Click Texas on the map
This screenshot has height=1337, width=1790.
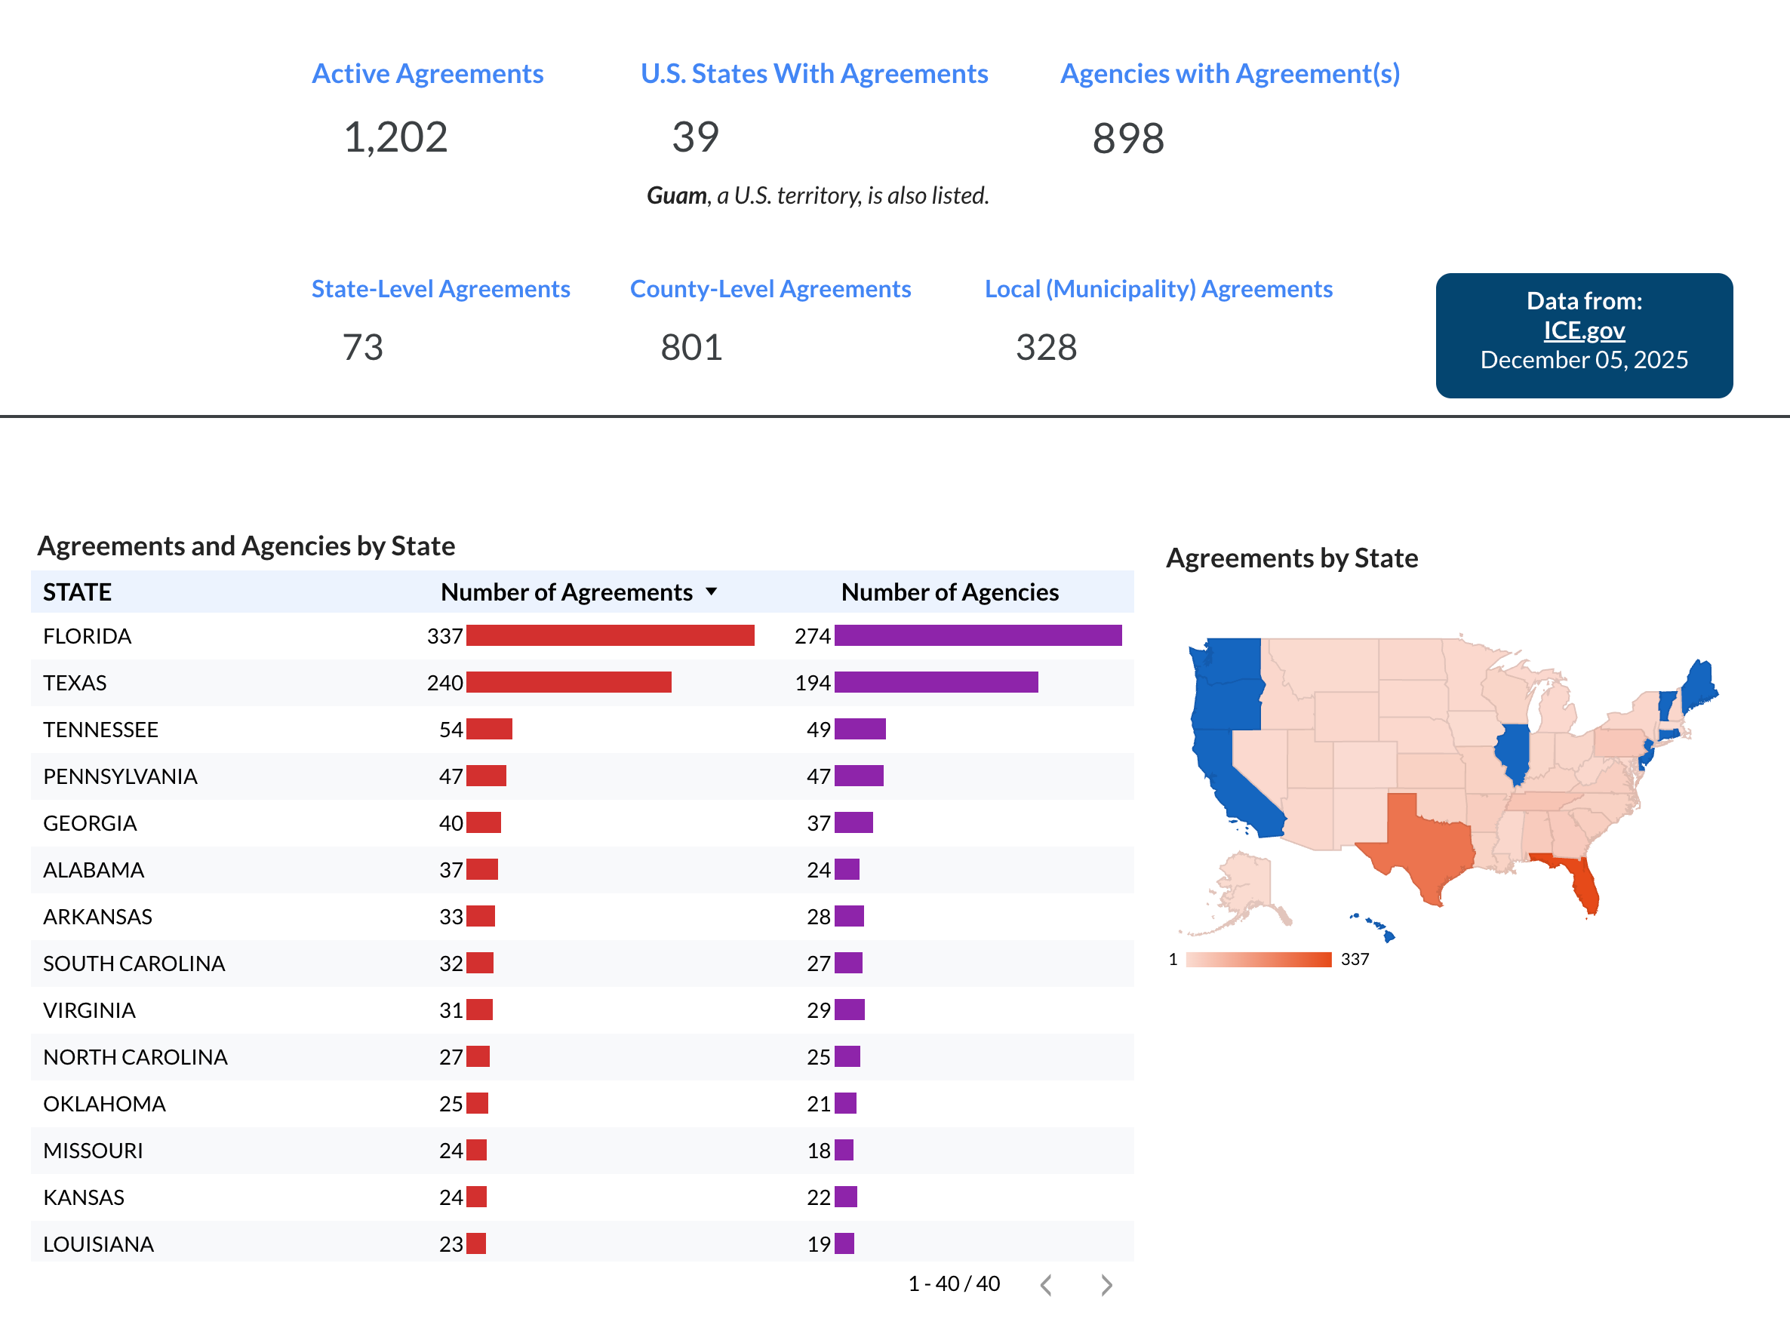(x=1429, y=846)
